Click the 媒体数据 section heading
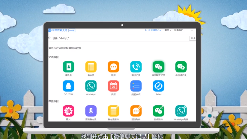Viewport: 247px width, 139px height. 53,101
